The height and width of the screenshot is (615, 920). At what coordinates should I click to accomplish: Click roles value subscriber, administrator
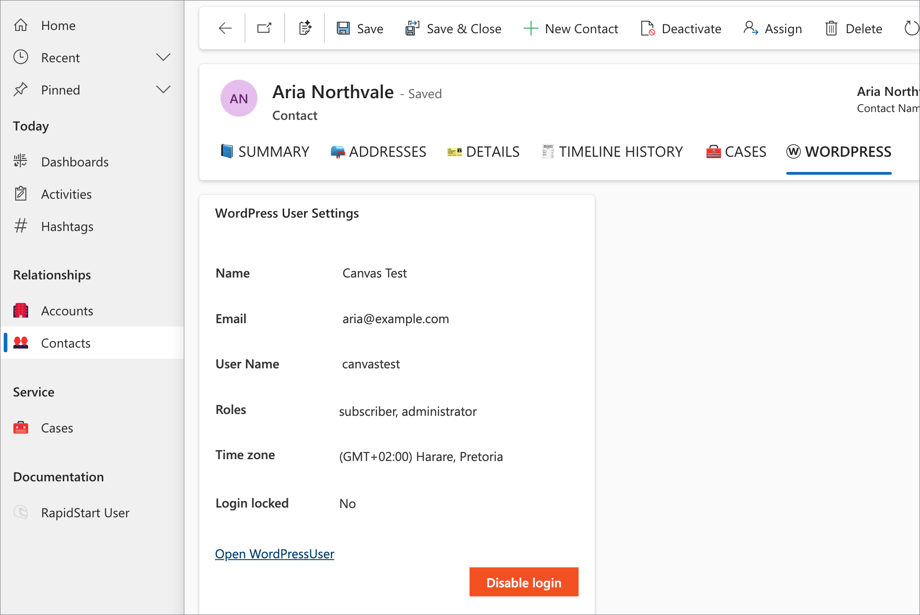click(408, 411)
